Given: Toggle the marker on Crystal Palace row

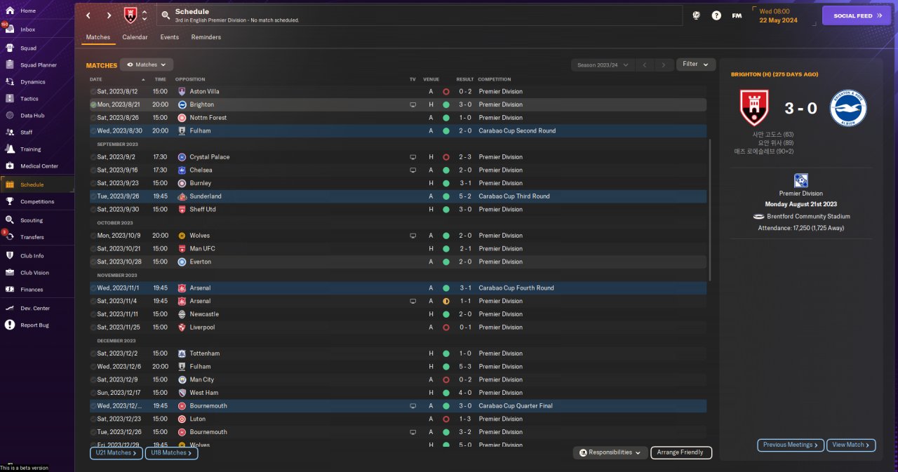Looking at the screenshot, I should tap(93, 157).
